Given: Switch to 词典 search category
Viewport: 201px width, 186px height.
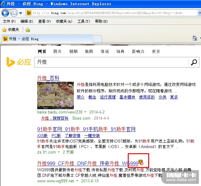Looking at the screenshot, I should click(120, 51).
